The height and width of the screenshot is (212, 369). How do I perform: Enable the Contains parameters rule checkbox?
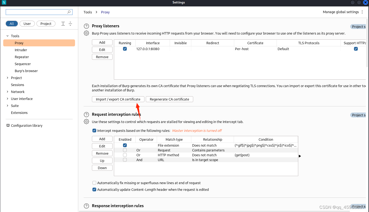125,150
